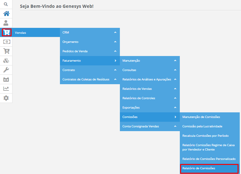Expand chevron next to Relatórios de Vendas
Image resolution: width=241 pixels, height=174 pixels.
[x=175, y=89]
